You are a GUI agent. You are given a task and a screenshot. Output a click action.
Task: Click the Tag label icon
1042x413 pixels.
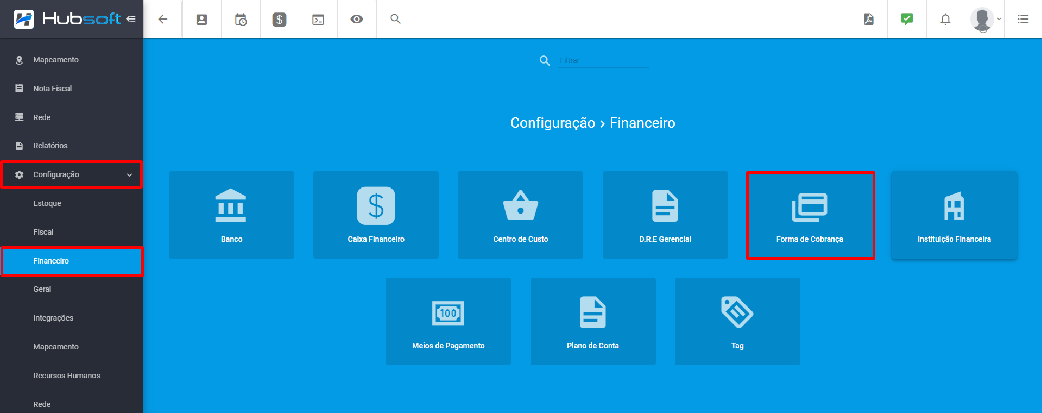pyautogui.click(x=737, y=312)
